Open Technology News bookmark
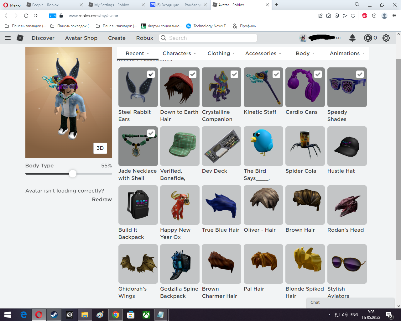The width and height of the screenshot is (401, 321). point(207,26)
